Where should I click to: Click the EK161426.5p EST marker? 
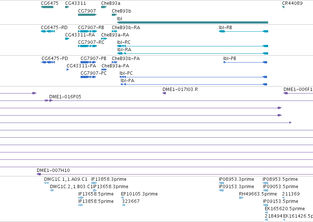284,220
